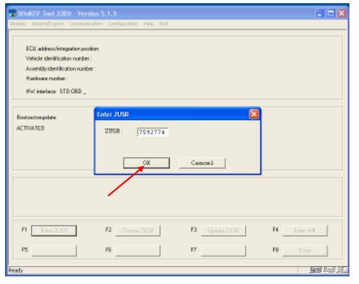Click the F3 Update ZUSB button
The height and width of the screenshot is (284, 359).
click(x=223, y=230)
